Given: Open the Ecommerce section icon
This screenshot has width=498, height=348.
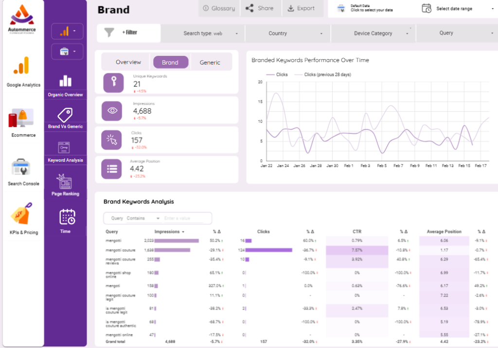Looking at the screenshot, I should [21, 118].
